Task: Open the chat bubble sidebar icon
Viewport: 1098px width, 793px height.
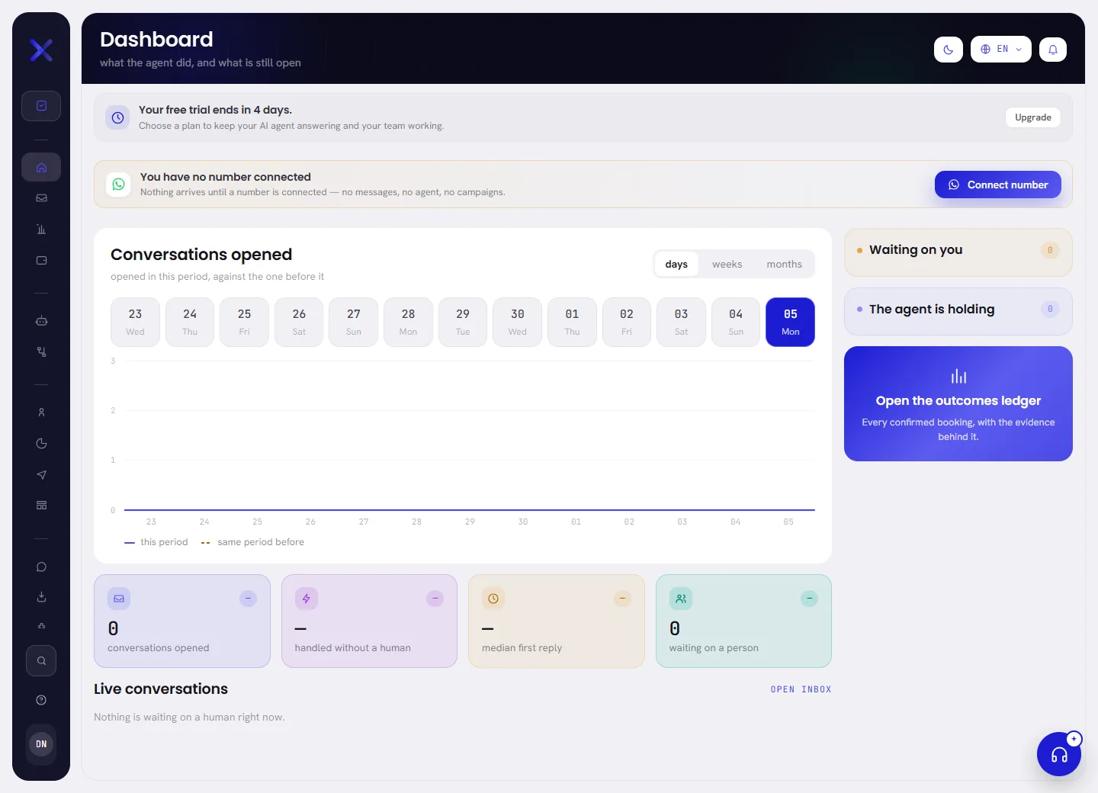Action: coord(41,567)
